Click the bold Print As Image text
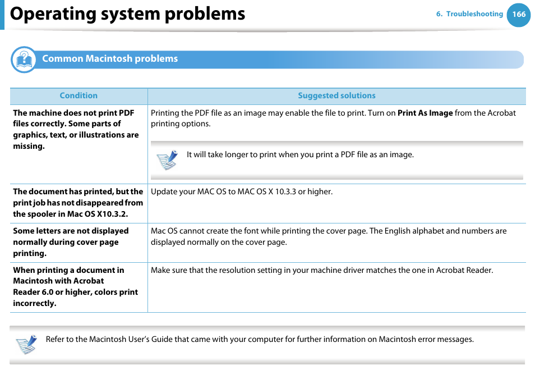Screen dimensions: 535x379 (x=426, y=112)
